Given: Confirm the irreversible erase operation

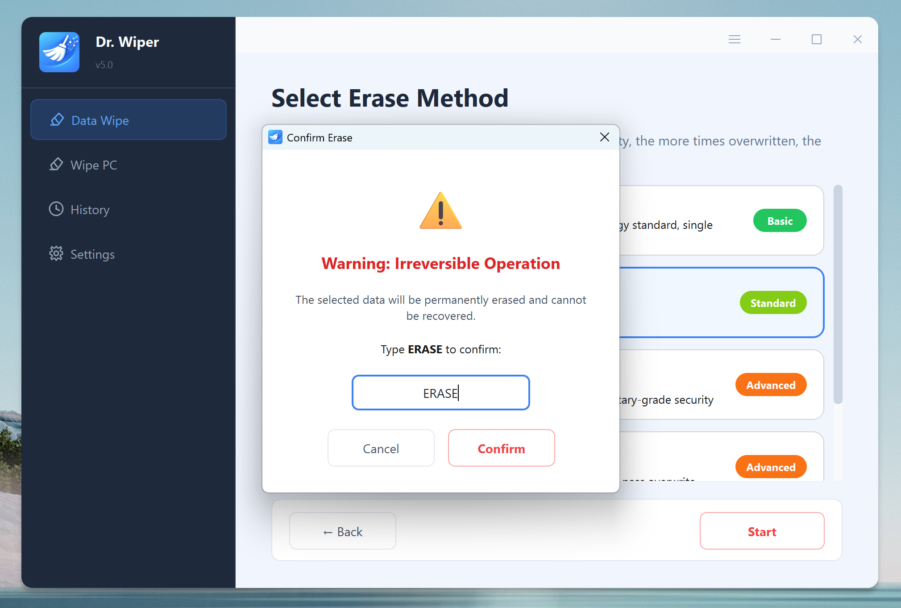Looking at the screenshot, I should [502, 448].
